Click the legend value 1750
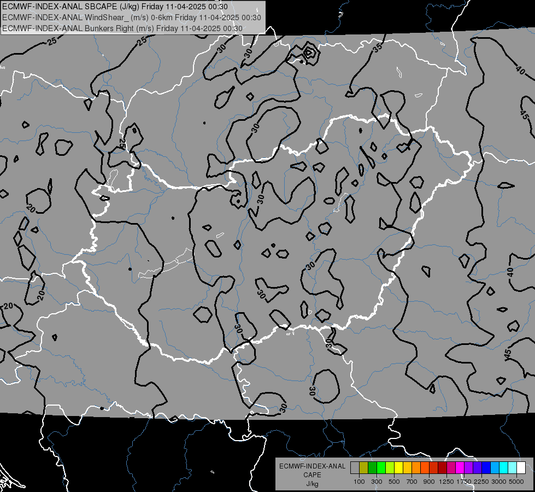Viewport: 535px width, 492px height. click(464, 482)
